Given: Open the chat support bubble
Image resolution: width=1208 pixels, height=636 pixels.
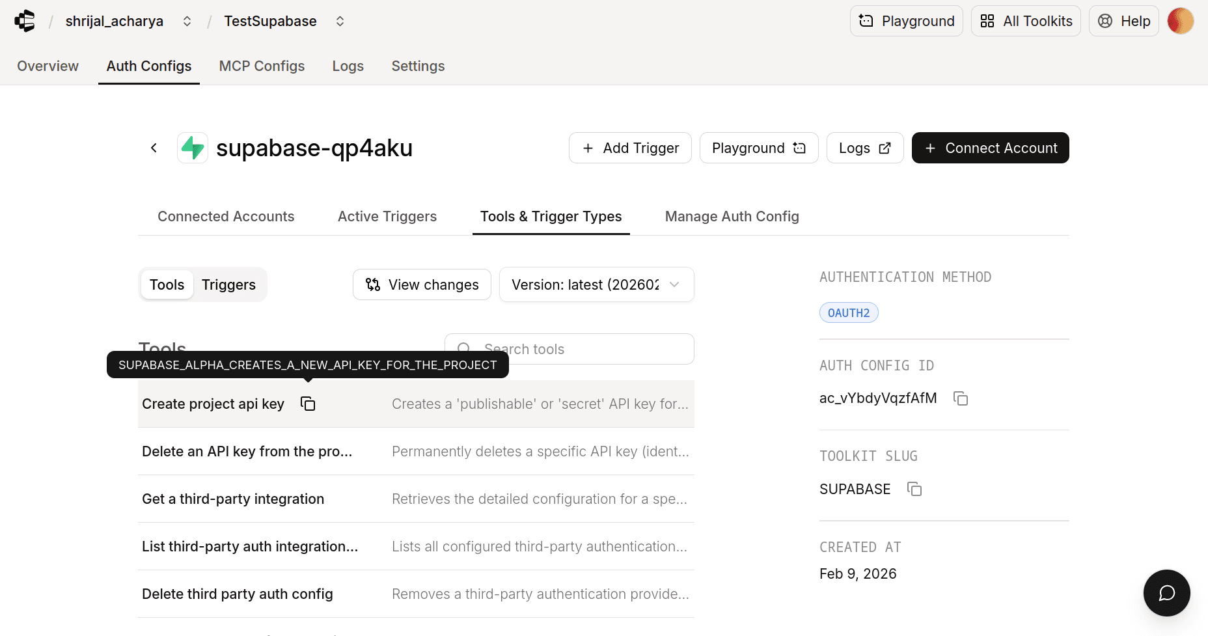Looking at the screenshot, I should point(1166,593).
